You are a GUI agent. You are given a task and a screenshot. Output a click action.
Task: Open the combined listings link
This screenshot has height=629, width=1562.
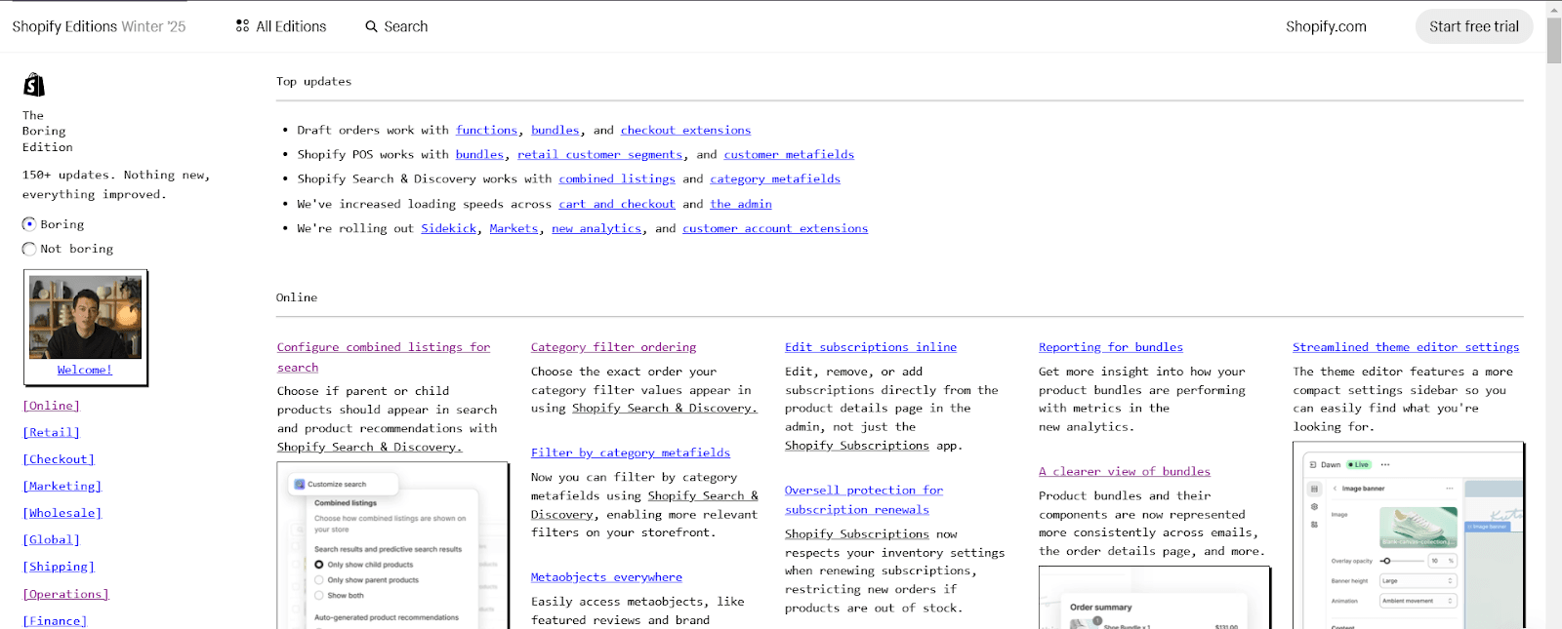617,178
